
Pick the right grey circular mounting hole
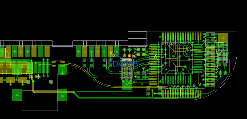coord(51,82)
